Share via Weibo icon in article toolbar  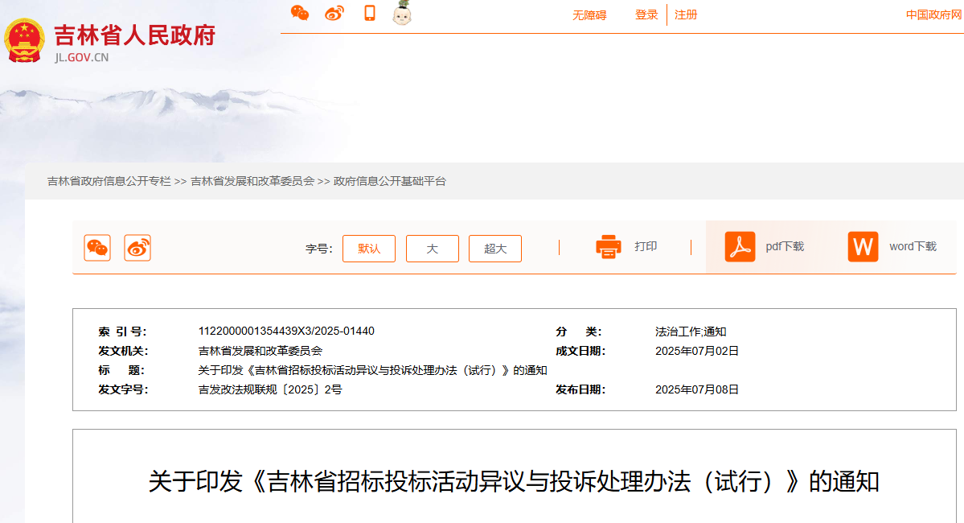tap(137, 248)
